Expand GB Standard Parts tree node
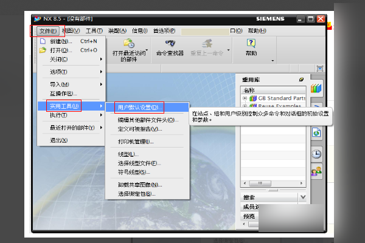 (245, 98)
